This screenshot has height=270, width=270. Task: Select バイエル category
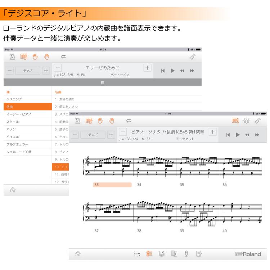(x=28, y=137)
